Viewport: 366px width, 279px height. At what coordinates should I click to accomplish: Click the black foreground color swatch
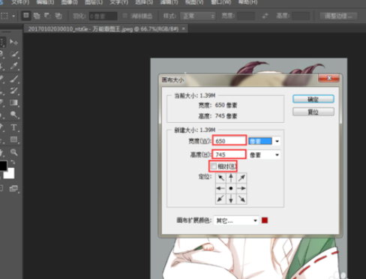coord(3,166)
